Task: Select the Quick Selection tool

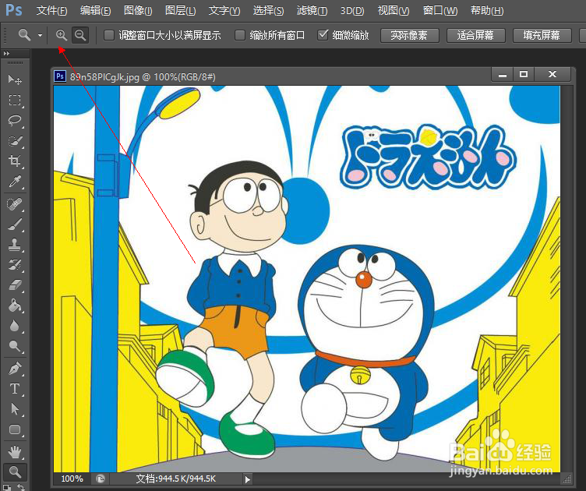Action: pyautogui.click(x=15, y=141)
